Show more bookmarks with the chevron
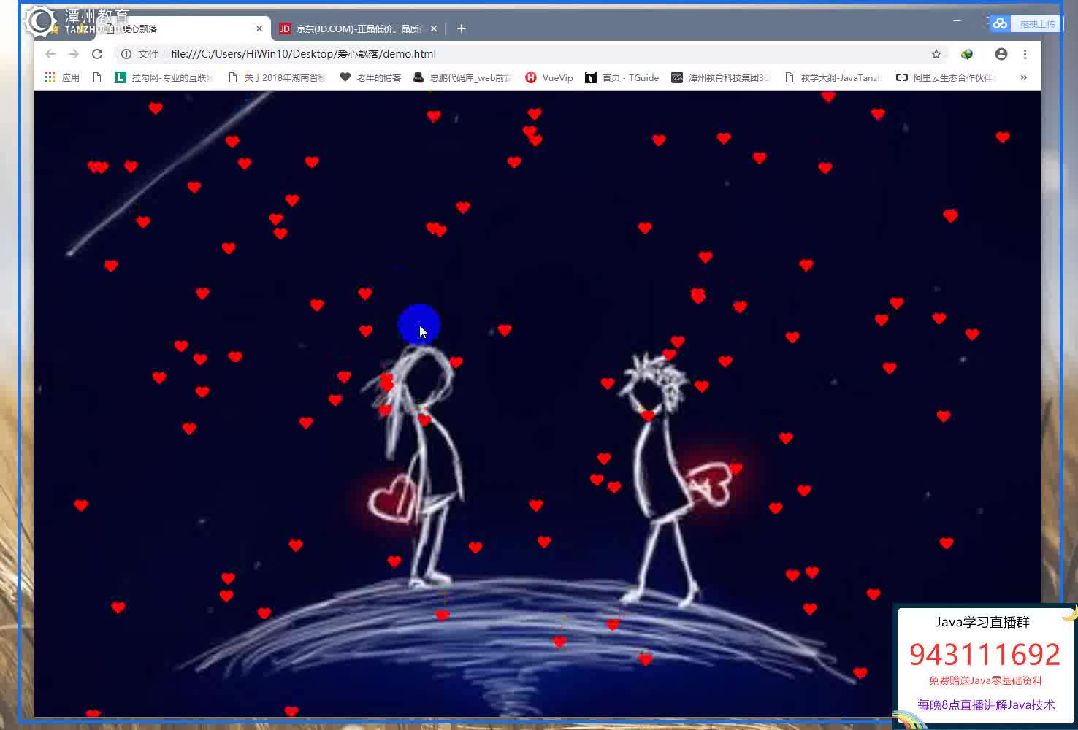1078x730 pixels. click(x=1024, y=77)
